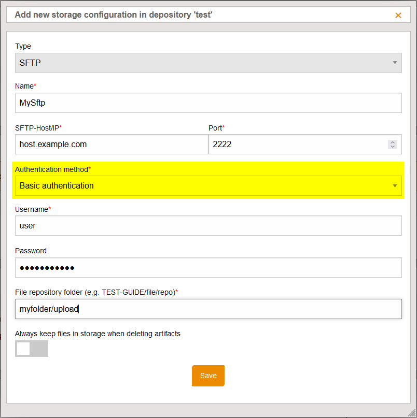417x418 pixels.
Task: Click the Type dropdown's arrow indicator
Action: (x=394, y=63)
